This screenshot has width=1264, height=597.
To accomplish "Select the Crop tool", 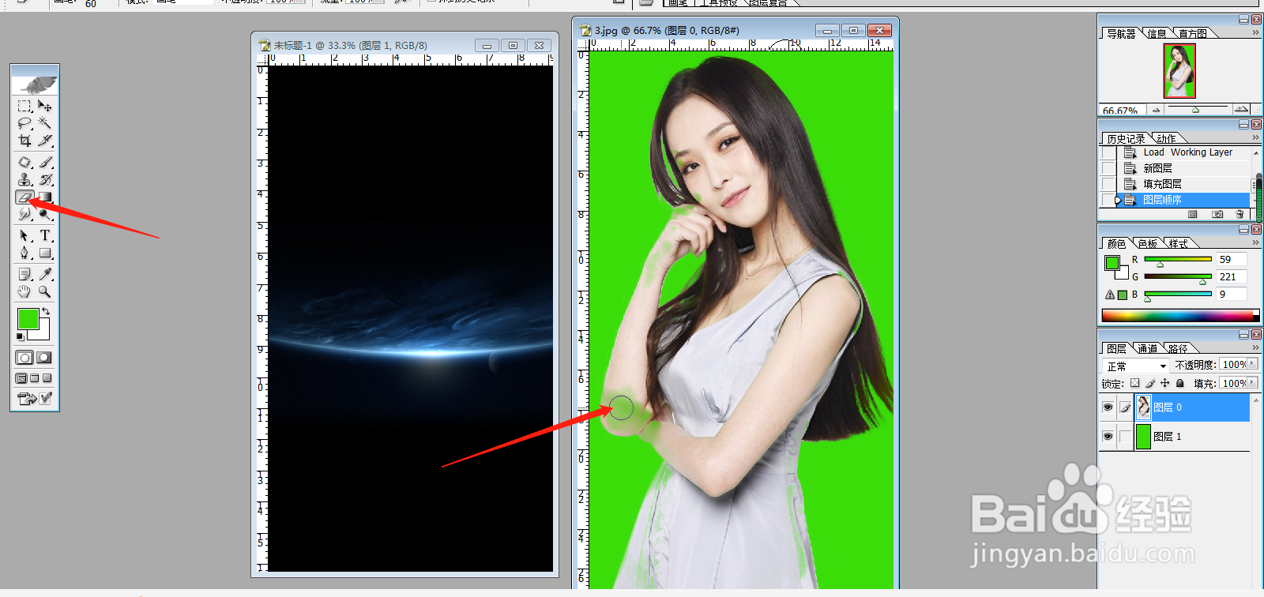I will (24, 141).
